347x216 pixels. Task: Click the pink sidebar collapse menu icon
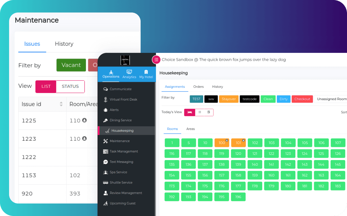tap(156, 60)
